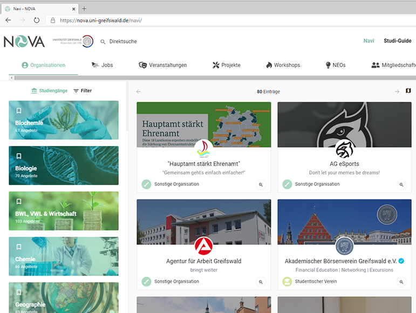The image size is (416, 313).
Task: Click the Universität Greifswald seal logo
Action: tap(87, 41)
